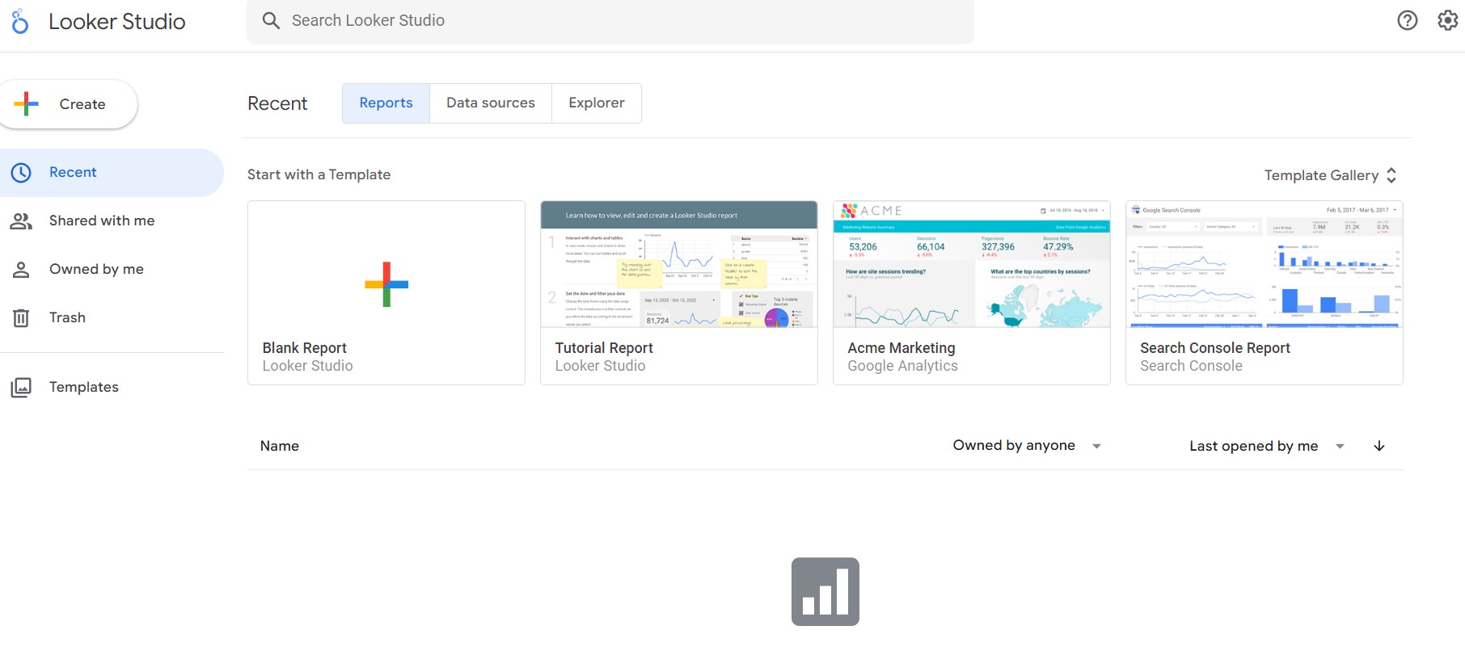Click the search magnifier icon

click(x=271, y=20)
